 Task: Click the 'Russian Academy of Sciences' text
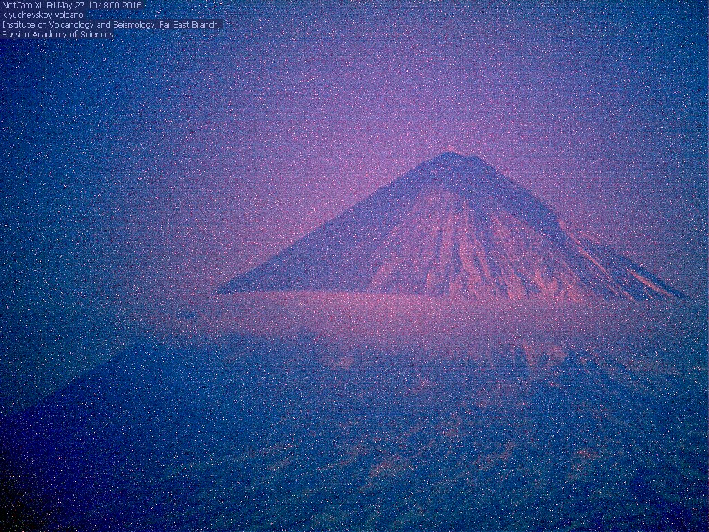coord(57,35)
